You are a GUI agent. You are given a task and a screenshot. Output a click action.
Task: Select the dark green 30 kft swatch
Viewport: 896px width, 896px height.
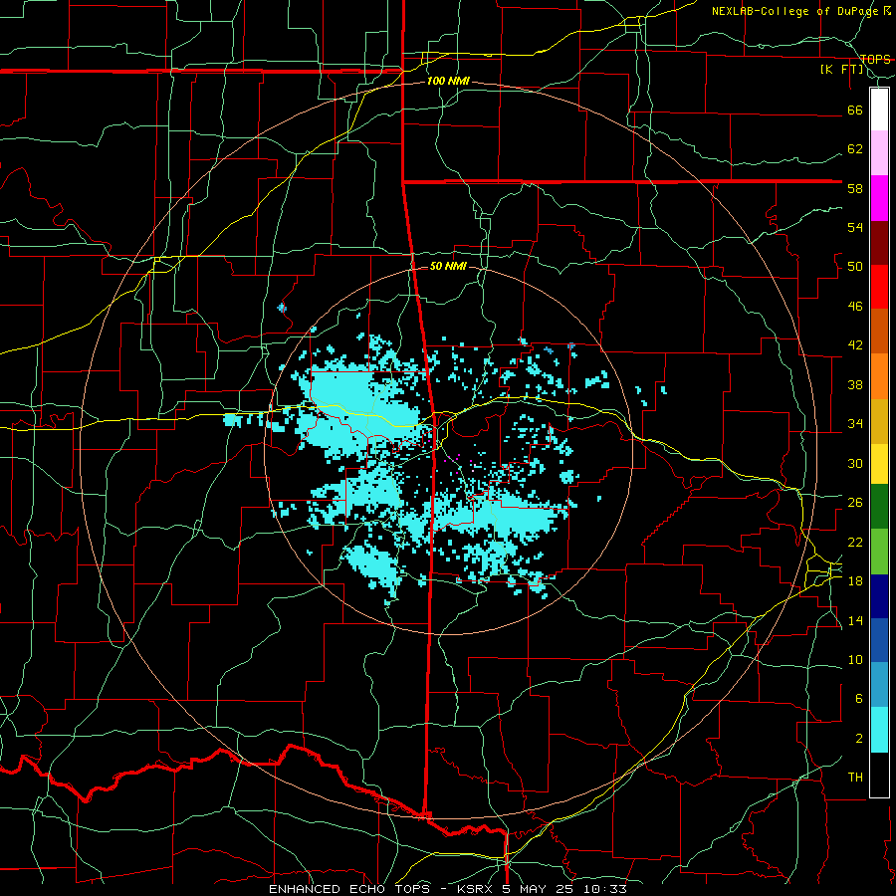(879, 507)
